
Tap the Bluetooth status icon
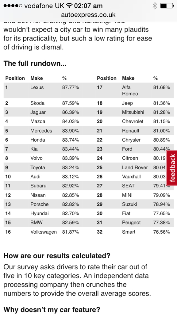tap(155, 6)
